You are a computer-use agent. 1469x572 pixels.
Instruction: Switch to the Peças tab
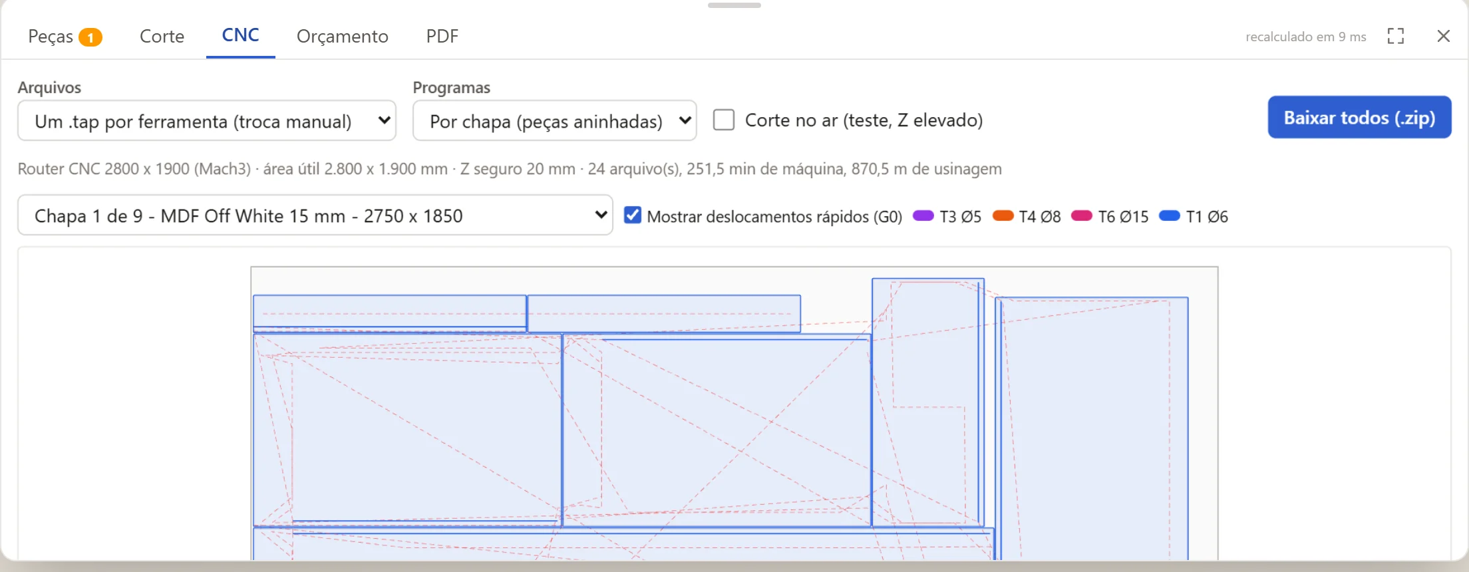coord(65,37)
